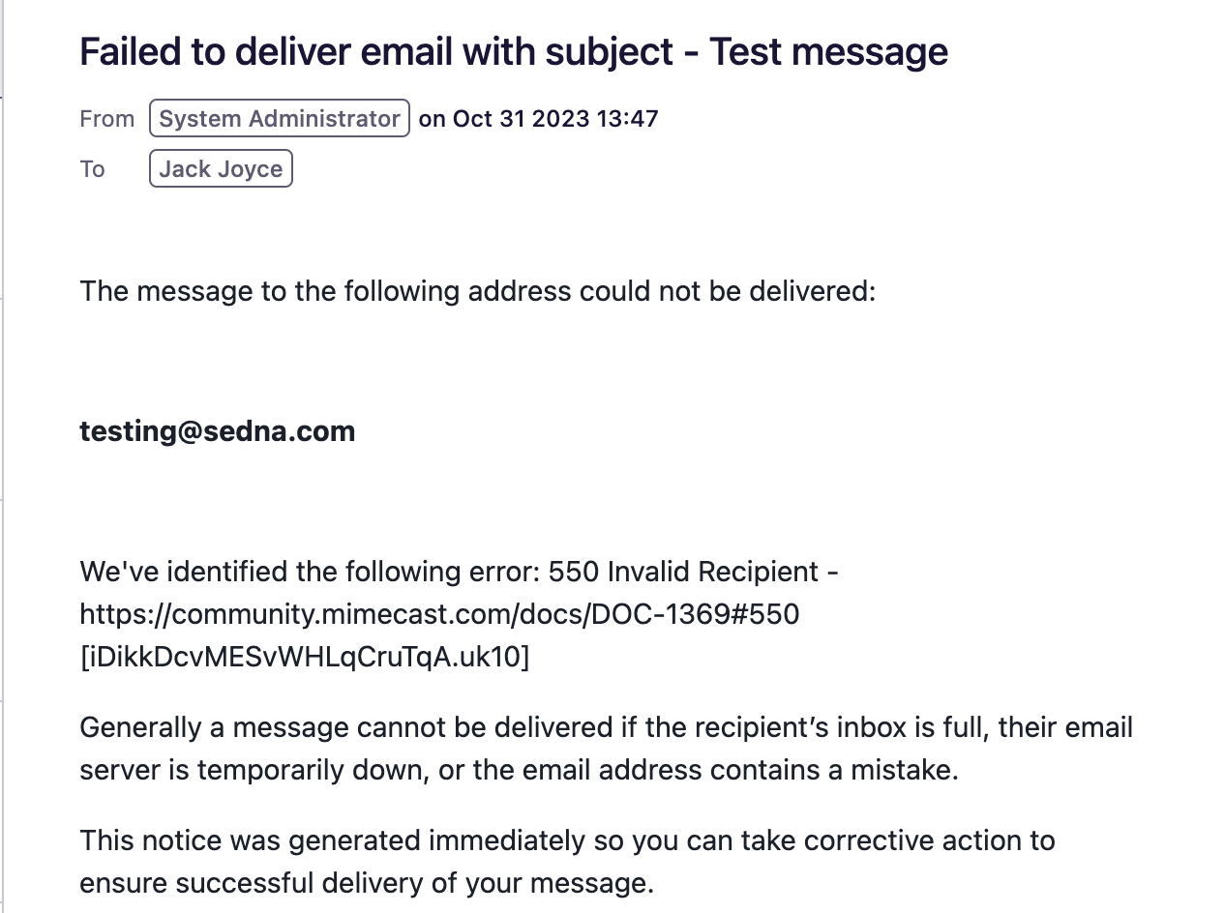This screenshot has height=913, width=1225.
Task: Select the email subject heading
Action: coord(514,51)
